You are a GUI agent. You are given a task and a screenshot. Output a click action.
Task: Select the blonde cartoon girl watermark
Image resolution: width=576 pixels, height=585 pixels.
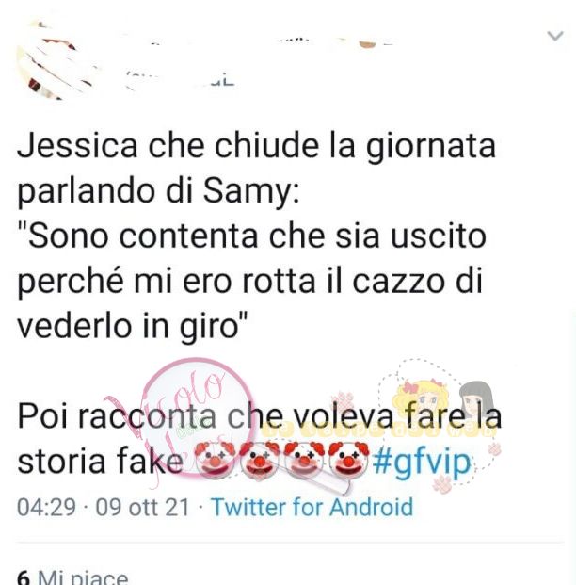pos(420,399)
